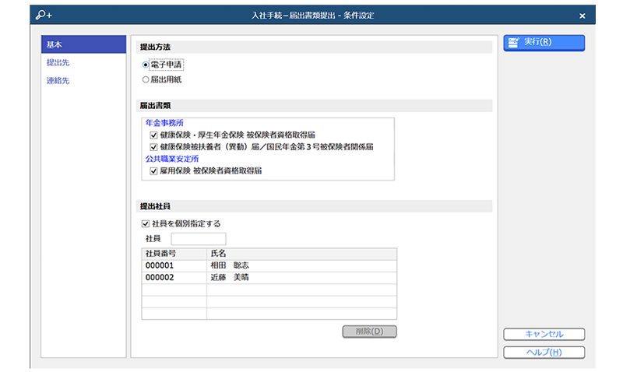Select the 電子申請 radio option
The width and height of the screenshot is (623, 372).
point(146,65)
